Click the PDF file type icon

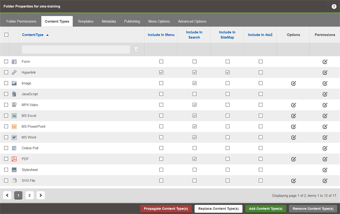(14, 159)
